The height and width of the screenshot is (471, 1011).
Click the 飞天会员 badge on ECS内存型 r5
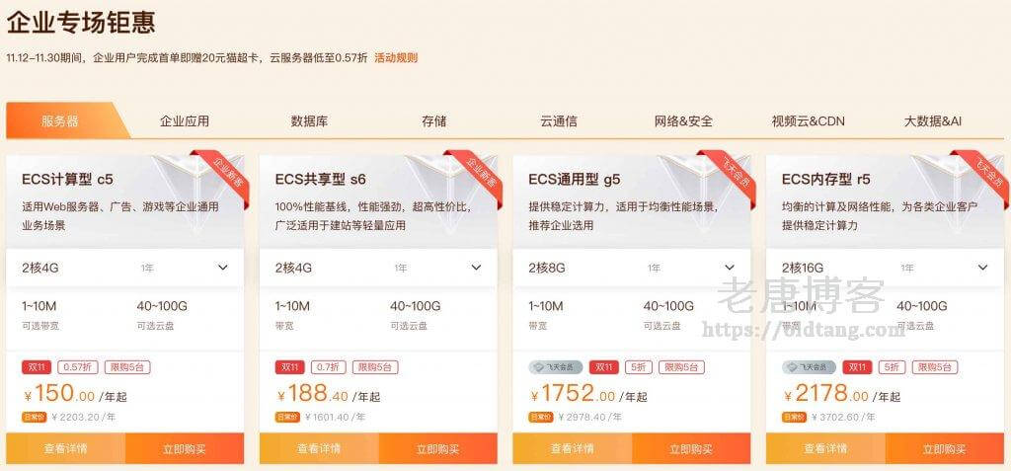809,367
